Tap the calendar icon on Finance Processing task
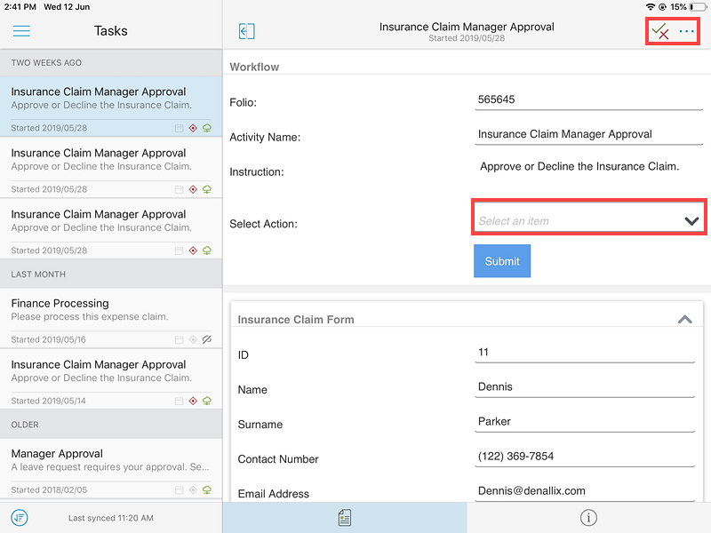 (x=180, y=339)
